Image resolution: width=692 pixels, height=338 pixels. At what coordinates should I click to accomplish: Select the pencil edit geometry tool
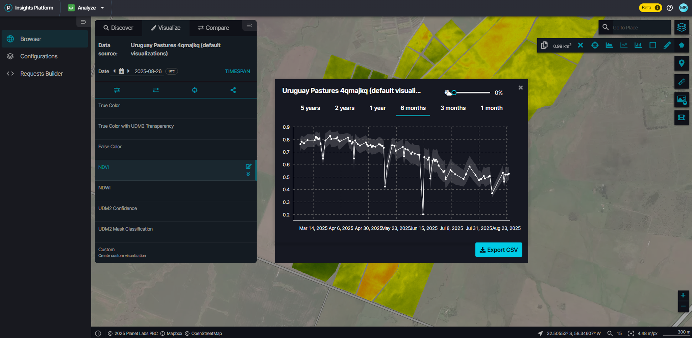(x=667, y=45)
